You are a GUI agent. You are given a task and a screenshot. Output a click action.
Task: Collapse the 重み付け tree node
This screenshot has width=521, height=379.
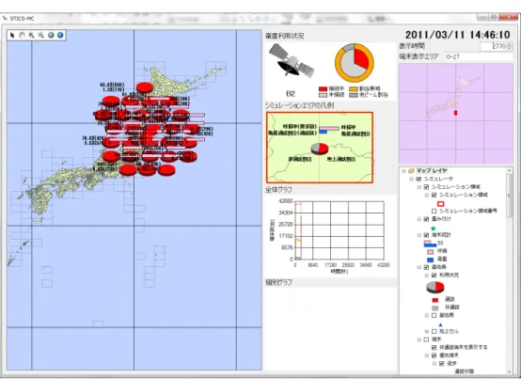[419, 219]
